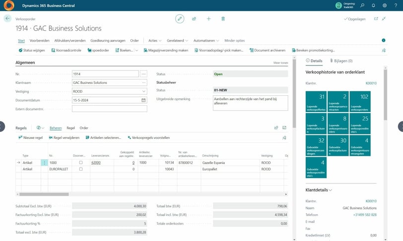
Task: Click Status wijzigen
Action: [32, 51]
